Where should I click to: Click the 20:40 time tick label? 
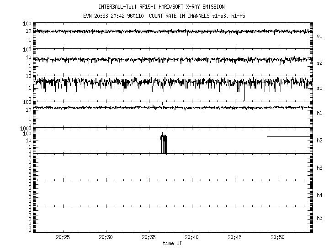point(191,237)
